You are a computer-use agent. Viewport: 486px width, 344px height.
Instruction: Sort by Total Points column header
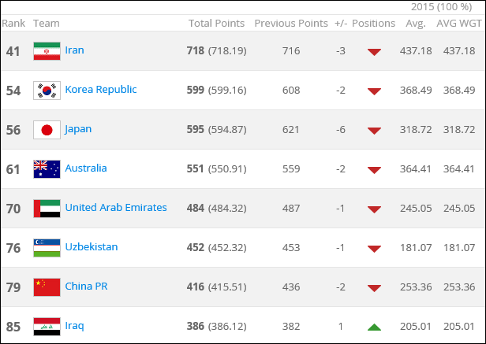tap(216, 23)
